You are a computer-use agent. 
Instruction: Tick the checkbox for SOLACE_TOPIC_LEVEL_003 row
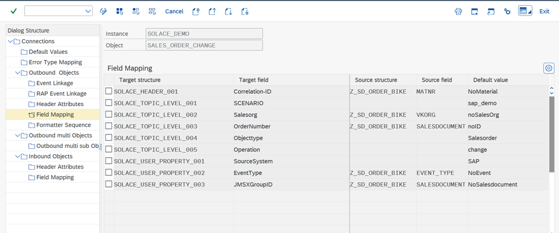(x=108, y=126)
